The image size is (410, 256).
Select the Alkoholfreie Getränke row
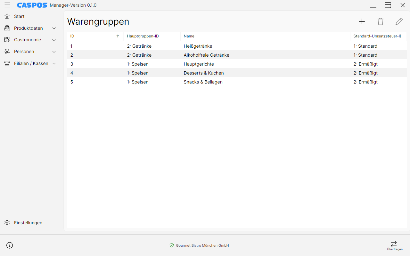click(x=237, y=55)
